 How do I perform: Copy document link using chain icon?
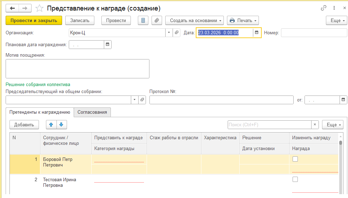323,8
